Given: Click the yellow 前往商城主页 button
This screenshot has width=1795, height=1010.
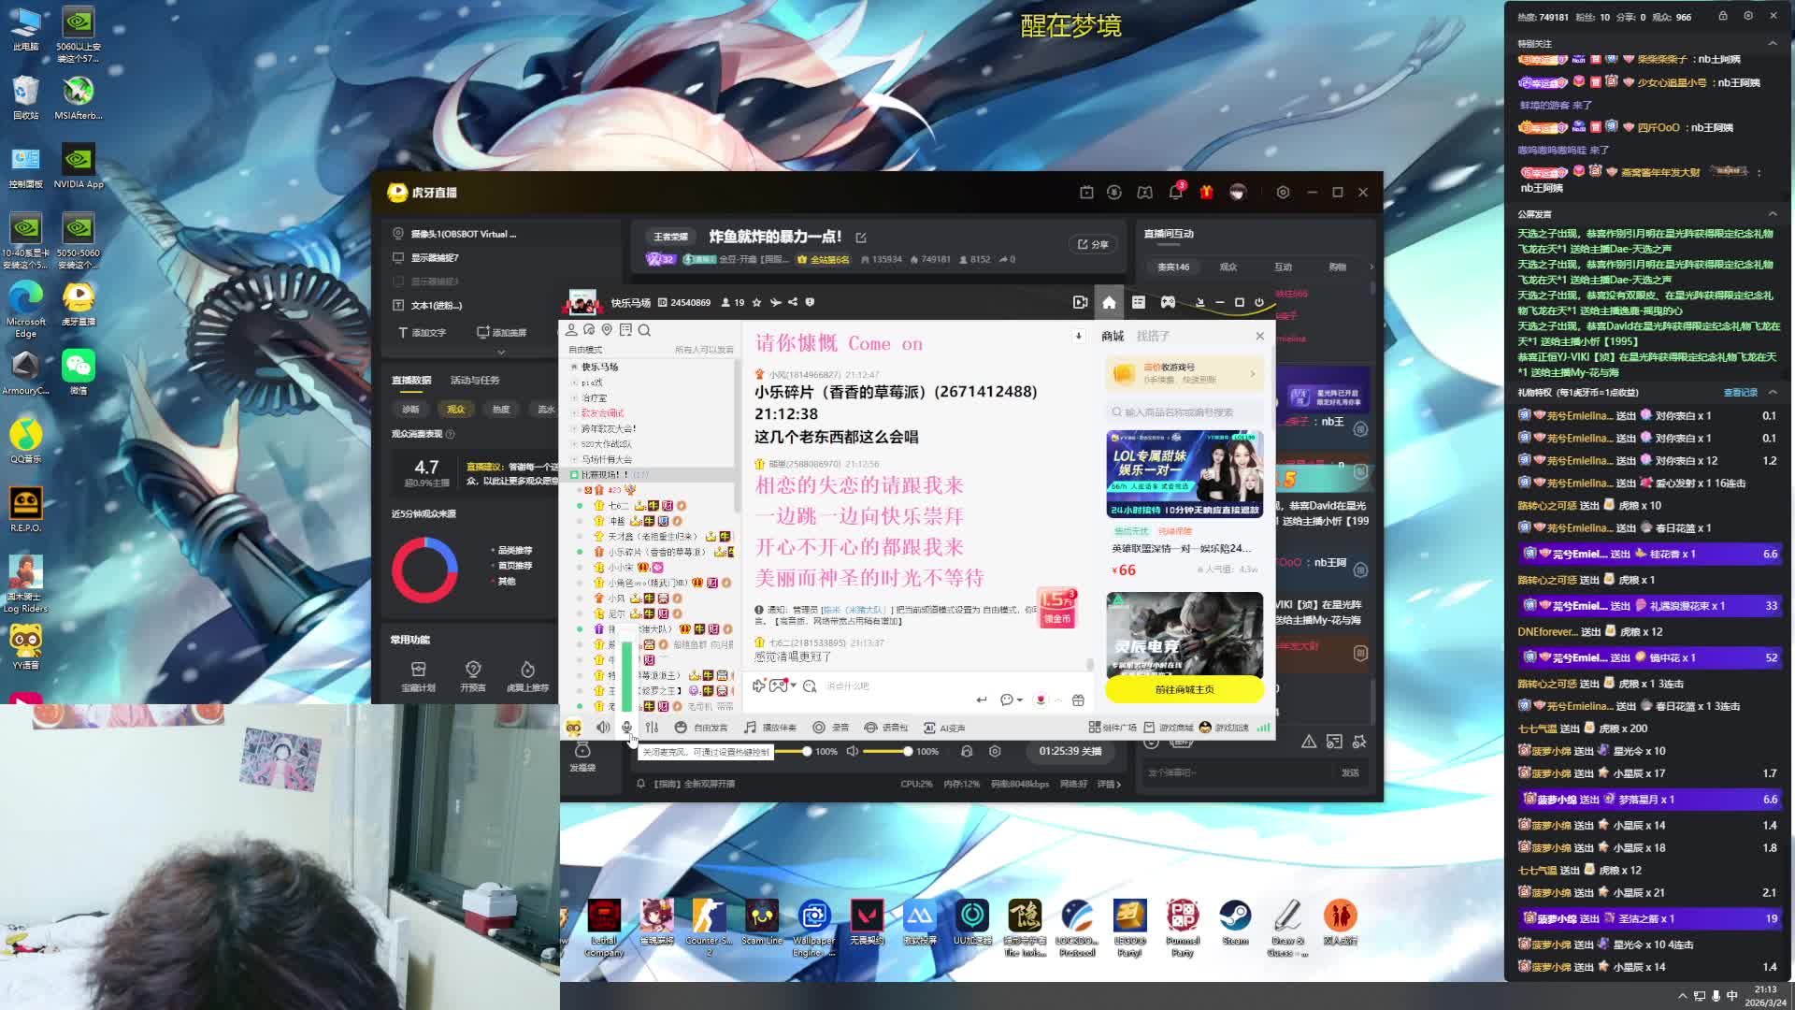Looking at the screenshot, I should pyautogui.click(x=1184, y=689).
